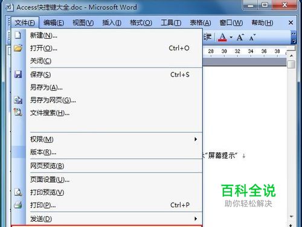Open the 表格(A) menu

201,23
